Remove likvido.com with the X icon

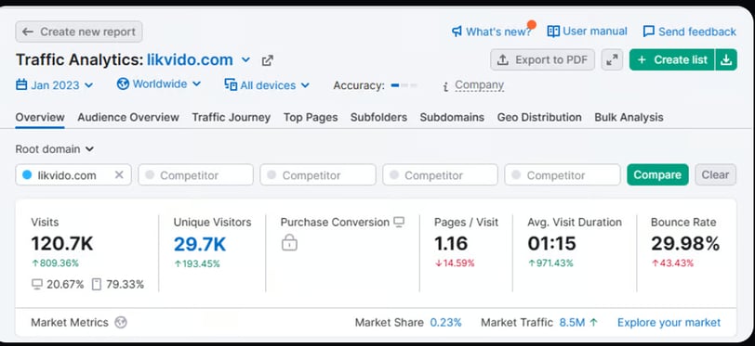(x=119, y=175)
